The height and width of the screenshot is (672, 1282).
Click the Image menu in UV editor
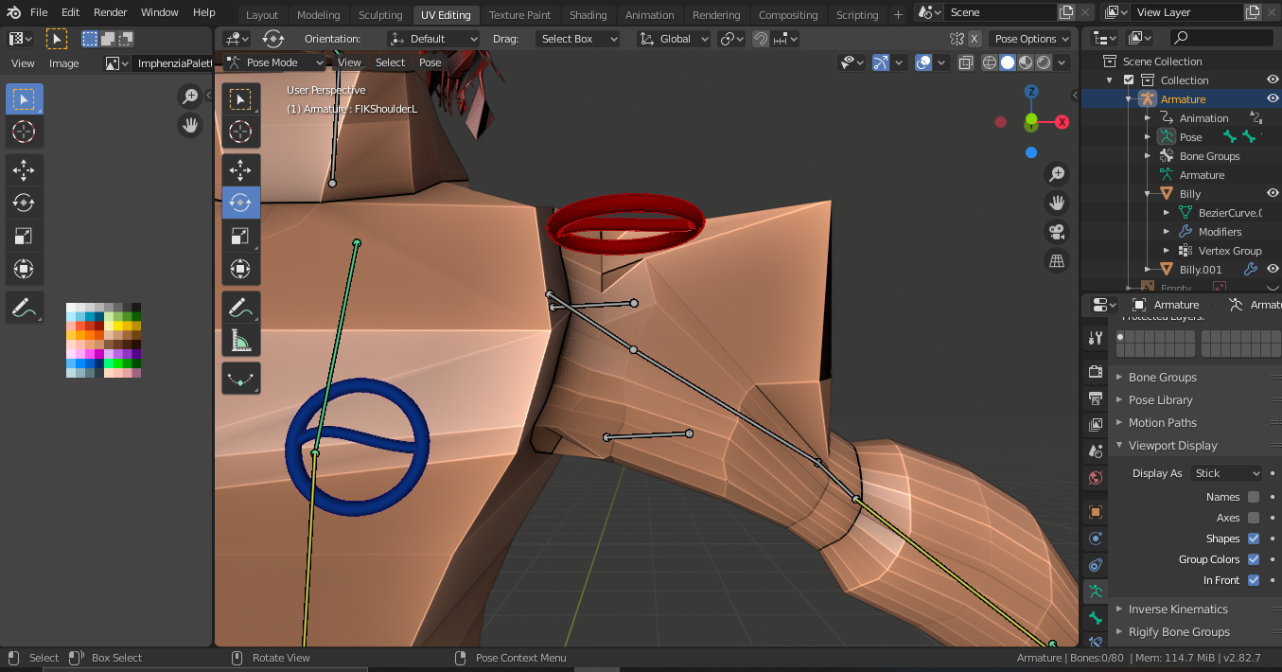pos(64,63)
